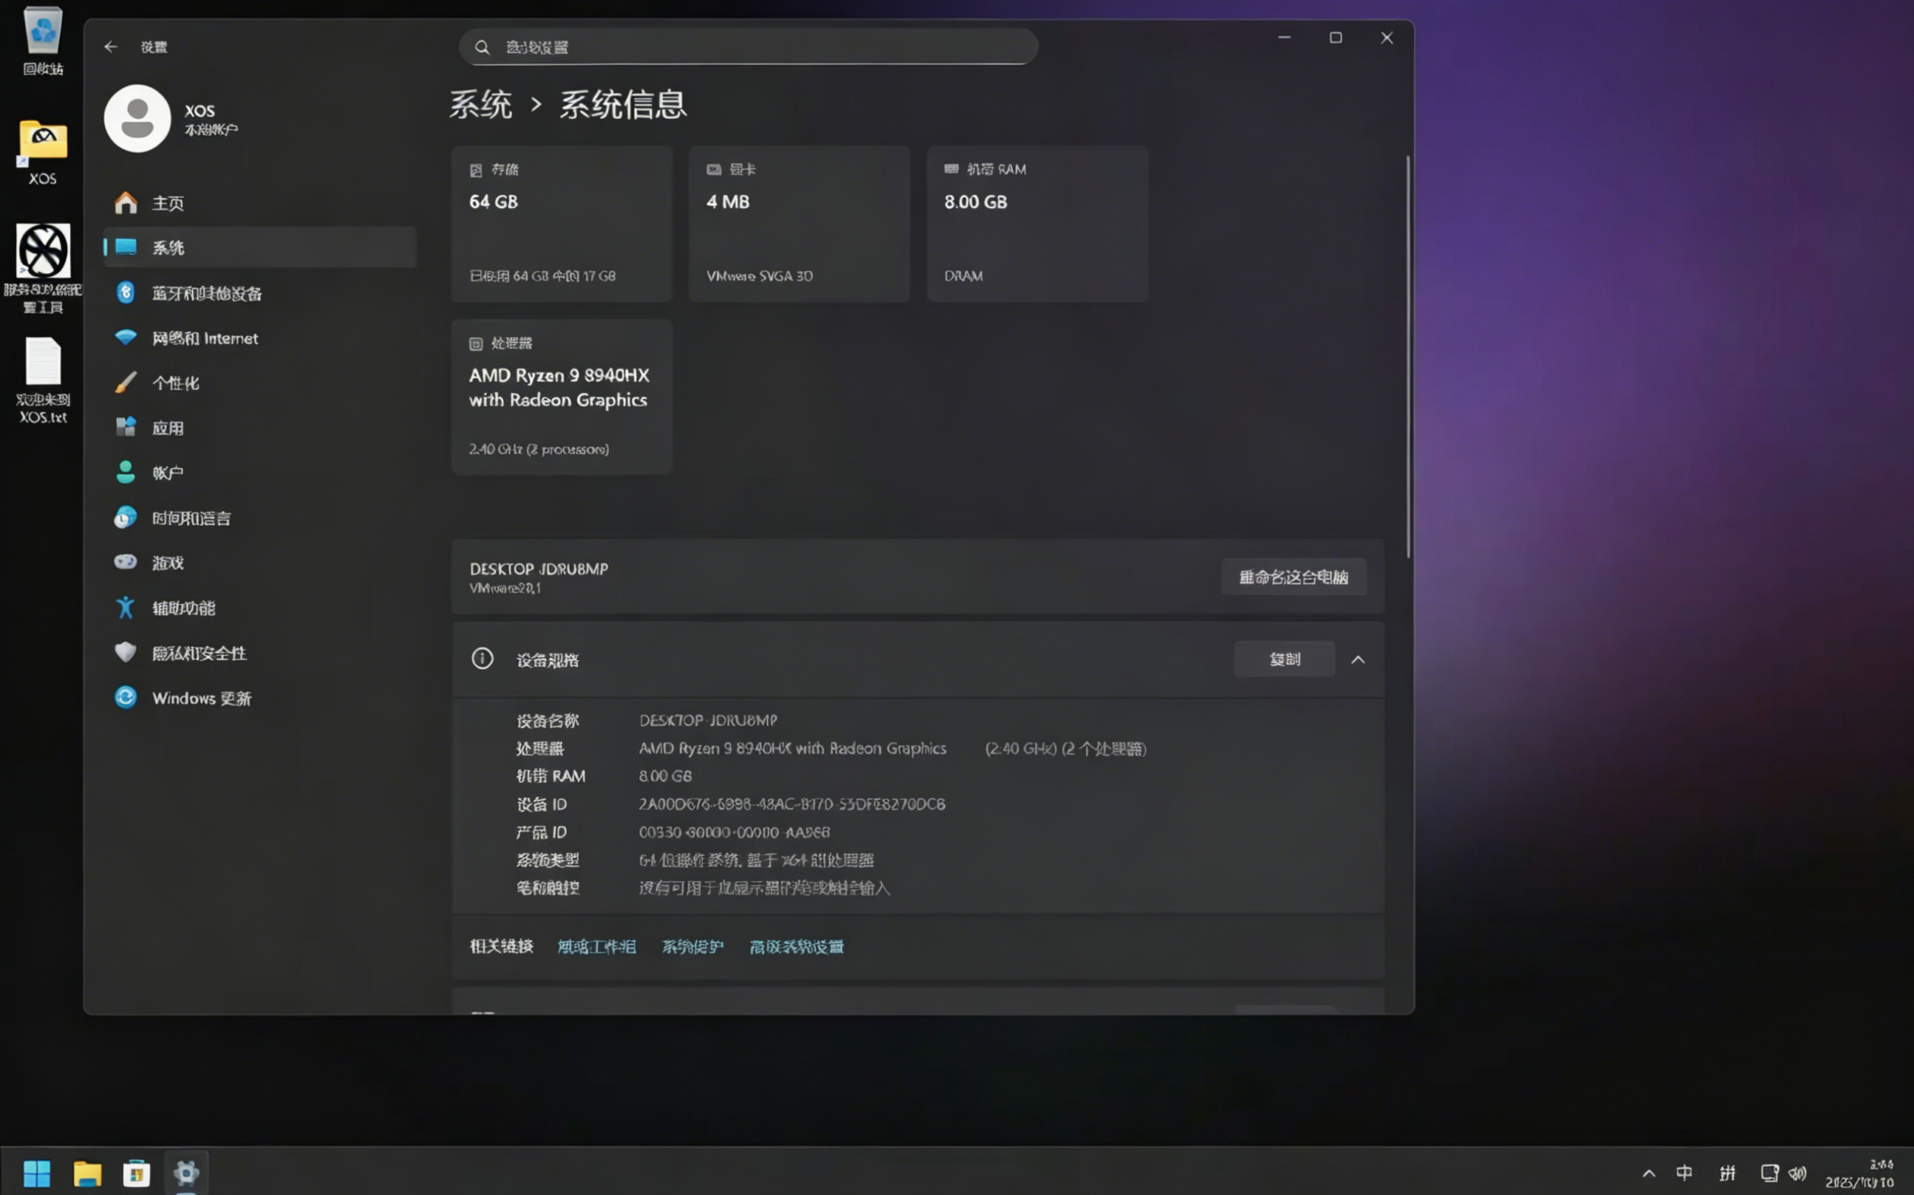Open the 帐户 accounts person icon
1914x1195 pixels.
[x=126, y=472]
